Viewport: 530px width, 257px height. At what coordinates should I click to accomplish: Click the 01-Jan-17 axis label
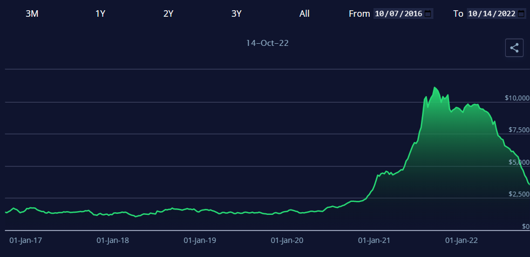[x=27, y=241]
